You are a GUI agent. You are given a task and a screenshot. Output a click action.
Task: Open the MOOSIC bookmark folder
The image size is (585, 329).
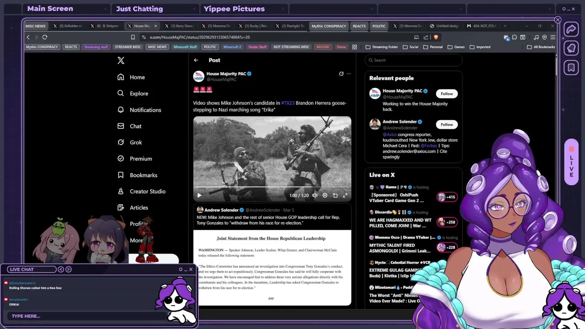tap(323, 47)
